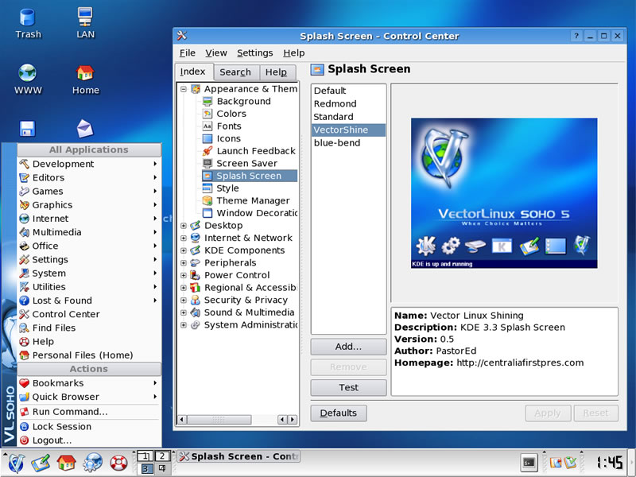Expand the Security & Privacy branch

(184, 301)
